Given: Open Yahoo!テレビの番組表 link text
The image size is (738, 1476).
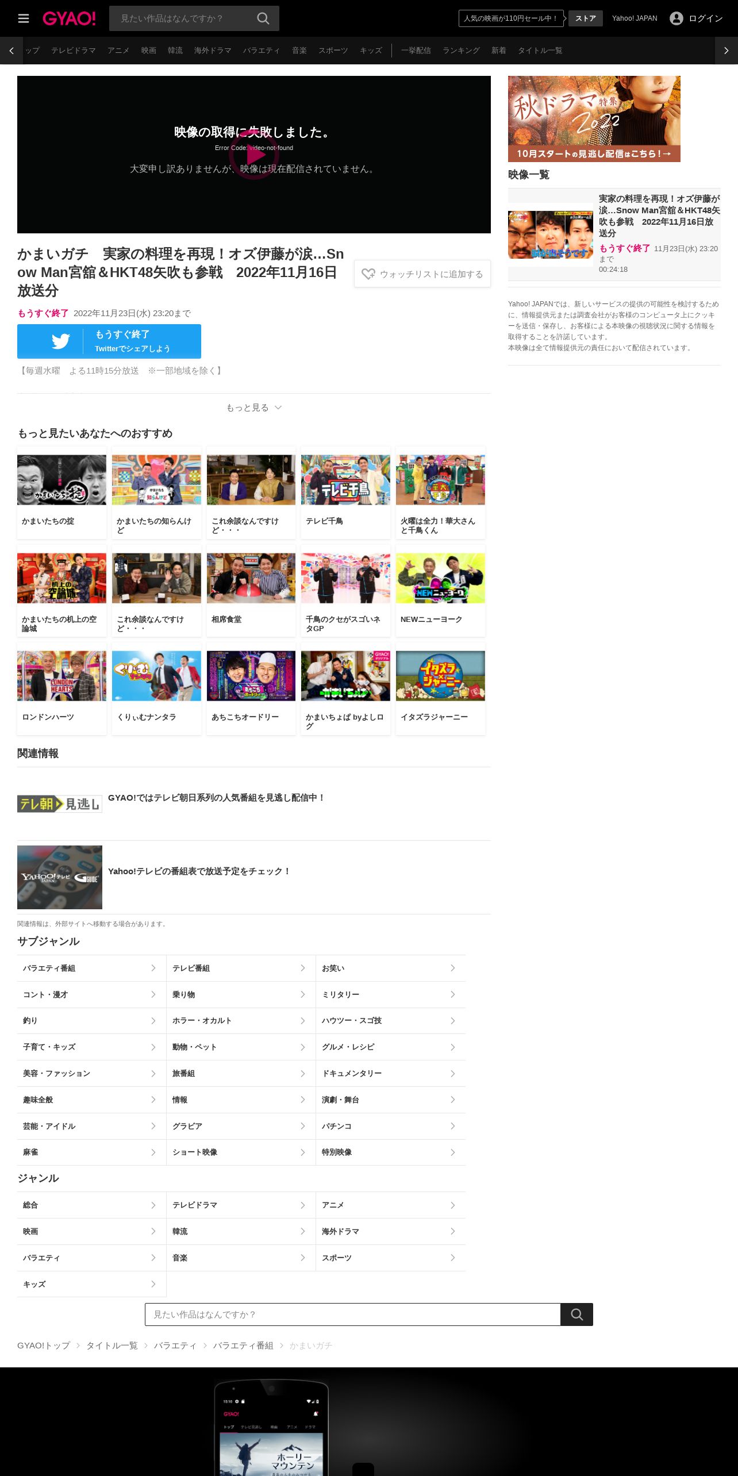Looking at the screenshot, I should [x=199, y=871].
